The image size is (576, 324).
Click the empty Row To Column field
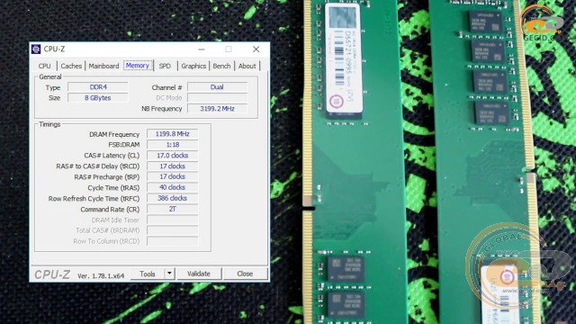(x=172, y=241)
